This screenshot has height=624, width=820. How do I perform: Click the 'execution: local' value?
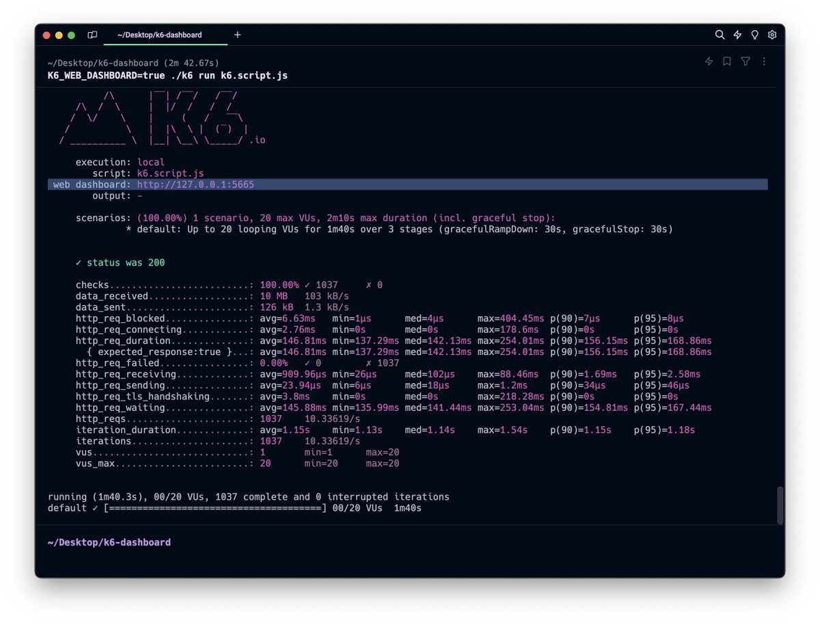(x=151, y=162)
